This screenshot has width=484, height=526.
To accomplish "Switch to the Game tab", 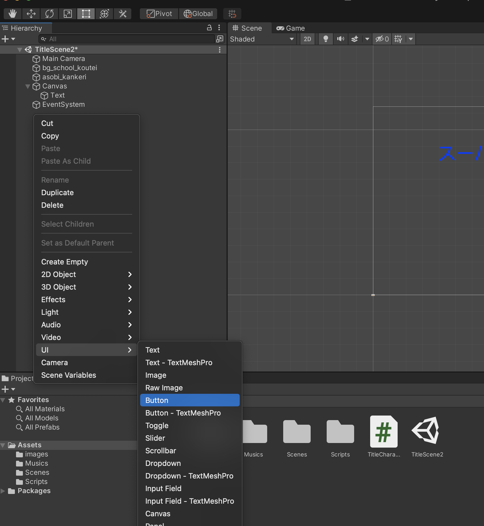I will pos(291,28).
